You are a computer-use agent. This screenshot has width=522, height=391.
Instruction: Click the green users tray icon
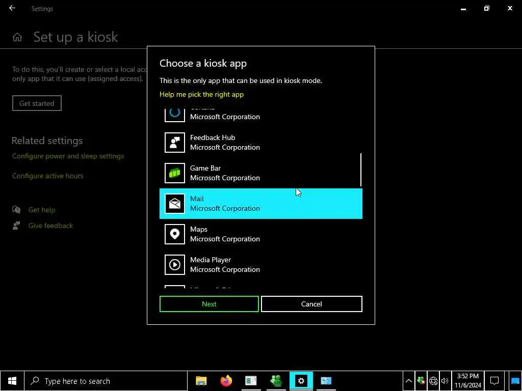pyautogui.click(x=421, y=381)
